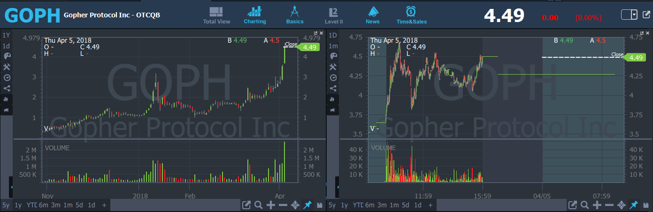Viewport: 653px width, 212px height.
Task: Switch to the Charting tab
Action: [x=255, y=15]
